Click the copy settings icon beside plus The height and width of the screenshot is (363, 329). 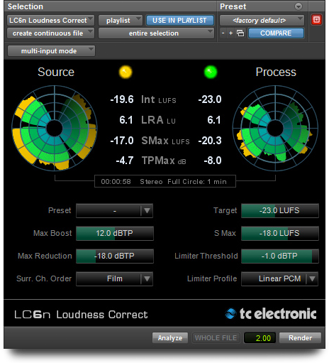[240, 33]
